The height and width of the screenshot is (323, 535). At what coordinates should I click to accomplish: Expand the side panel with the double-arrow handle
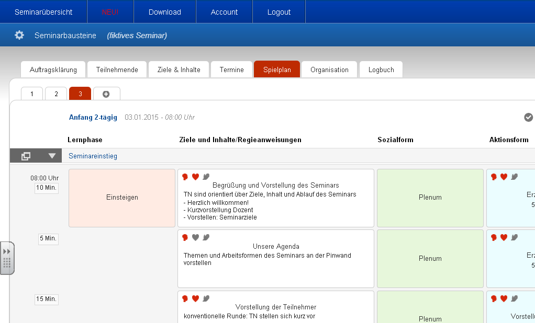7,251
